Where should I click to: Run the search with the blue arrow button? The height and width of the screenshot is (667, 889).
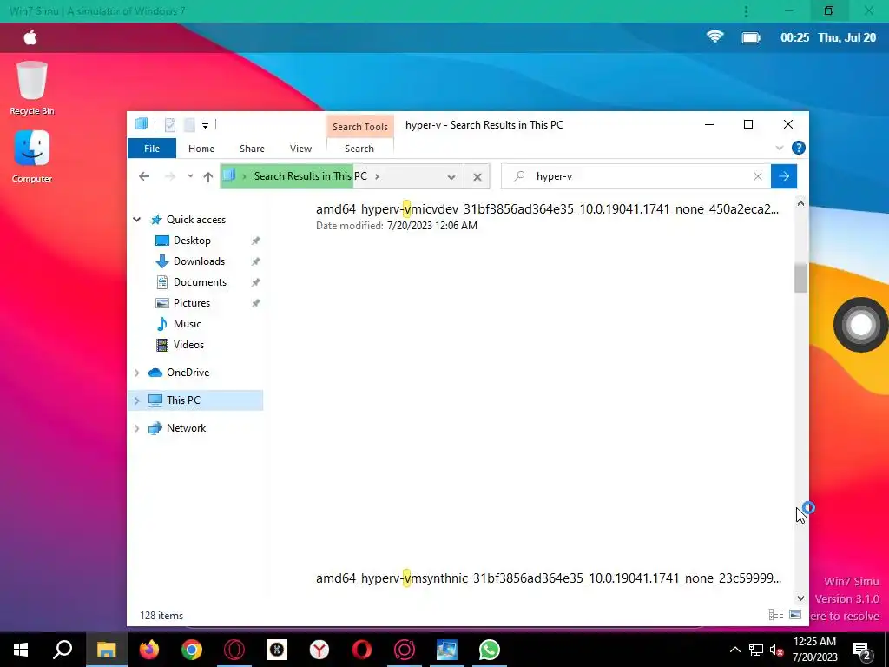[x=784, y=176]
